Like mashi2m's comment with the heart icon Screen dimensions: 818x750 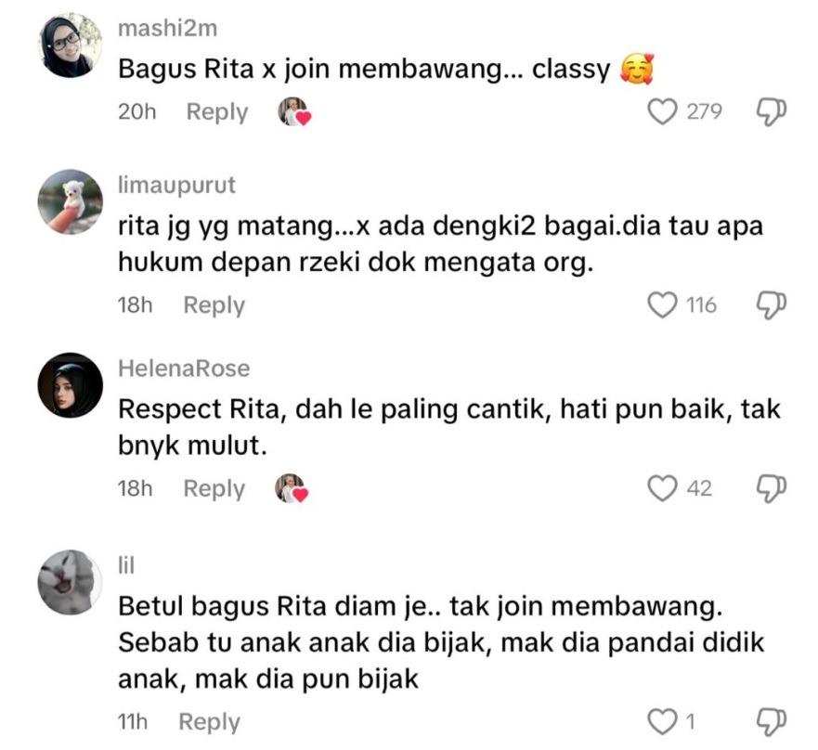pyautogui.click(x=663, y=111)
